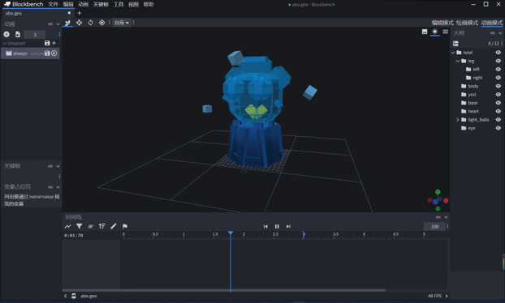505x303 pixels.
Task: Collapse the total group in outliner
Action: point(453,53)
